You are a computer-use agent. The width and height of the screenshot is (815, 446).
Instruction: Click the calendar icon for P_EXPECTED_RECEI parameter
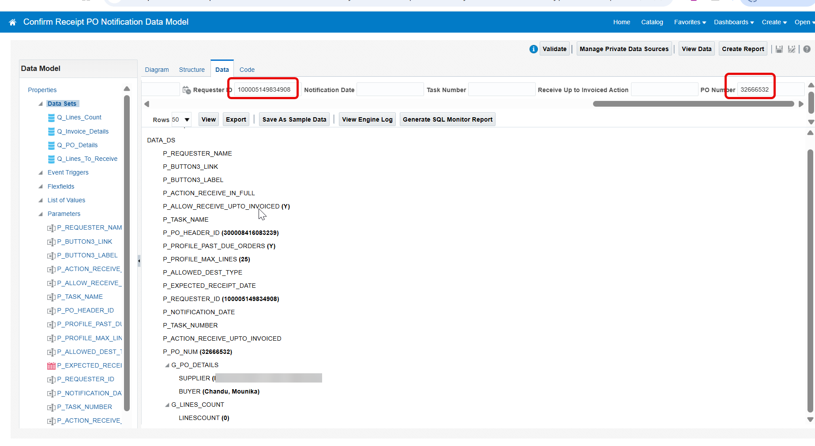pos(51,366)
